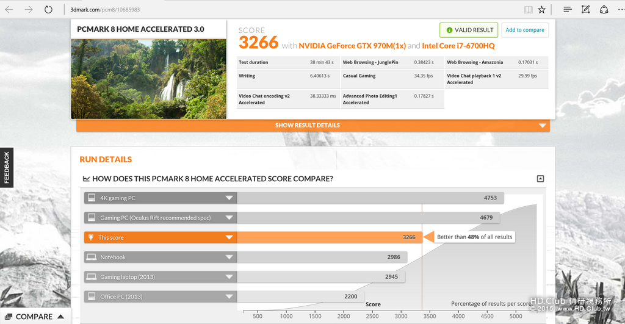Screen dimensions: 625x324
Task: Click the arrow on Show Result Details bar
Action: (542, 126)
